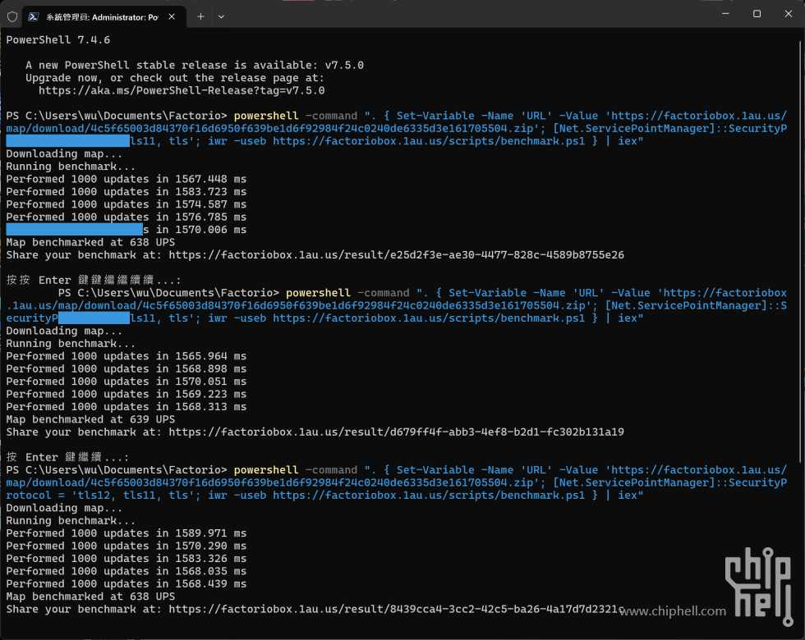The image size is (805, 640).
Task: Click "1583.723 ms" update line
Action: tap(126, 192)
